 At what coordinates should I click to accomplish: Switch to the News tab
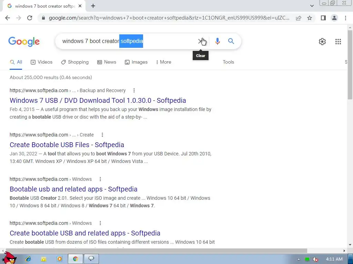(107, 62)
